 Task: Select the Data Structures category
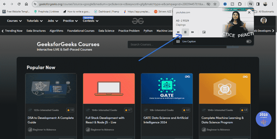click(x=36, y=31)
